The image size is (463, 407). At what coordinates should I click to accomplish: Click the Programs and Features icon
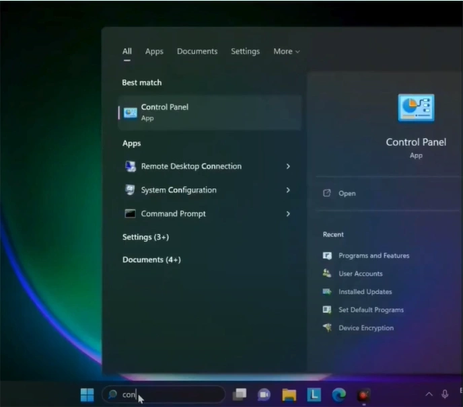click(327, 256)
